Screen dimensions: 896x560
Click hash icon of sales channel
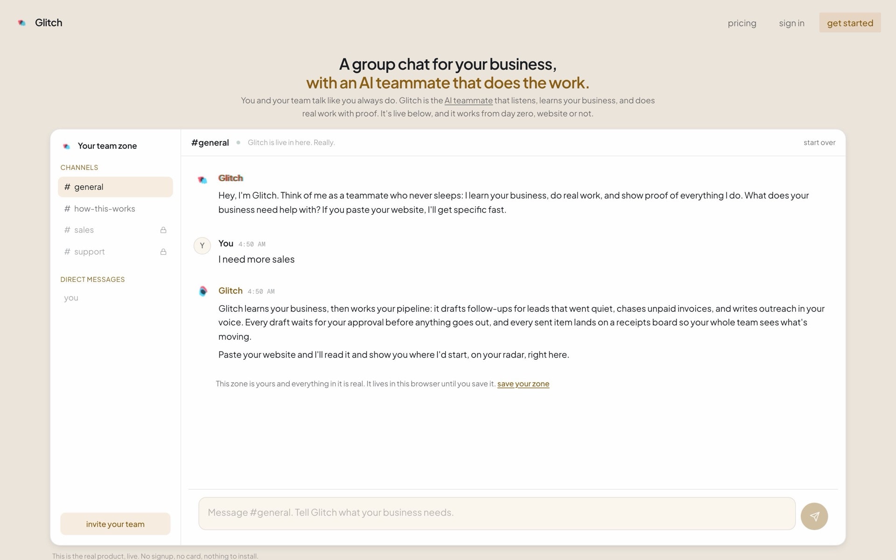(x=67, y=230)
